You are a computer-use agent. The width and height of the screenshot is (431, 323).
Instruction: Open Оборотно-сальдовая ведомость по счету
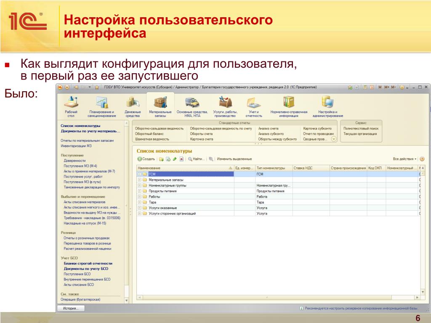[x=221, y=129]
